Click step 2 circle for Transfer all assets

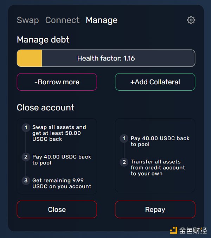(124, 162)
